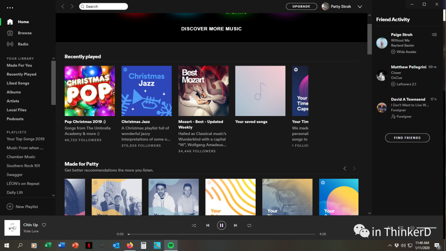Screen dimensions: 446x251
Task: Open Swagger playlist
Action: pos(14,175)
